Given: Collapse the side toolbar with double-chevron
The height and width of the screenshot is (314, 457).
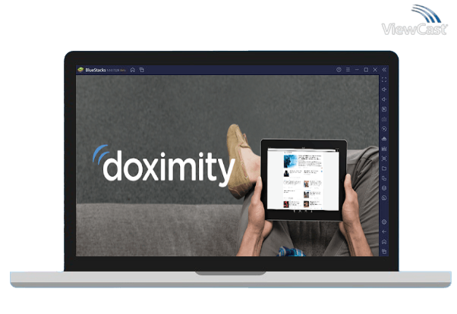Looking at the screenshot, I should pos(384,70).
